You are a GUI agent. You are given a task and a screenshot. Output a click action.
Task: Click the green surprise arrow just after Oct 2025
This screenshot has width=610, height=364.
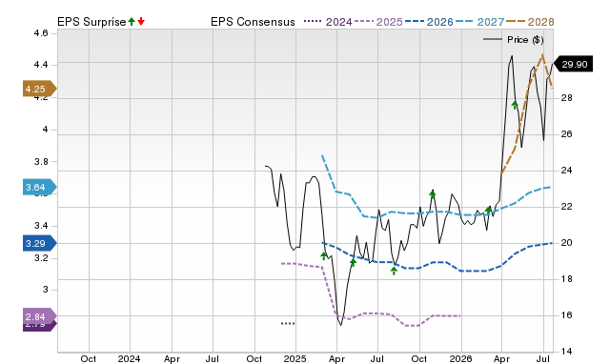pos(432,194)
